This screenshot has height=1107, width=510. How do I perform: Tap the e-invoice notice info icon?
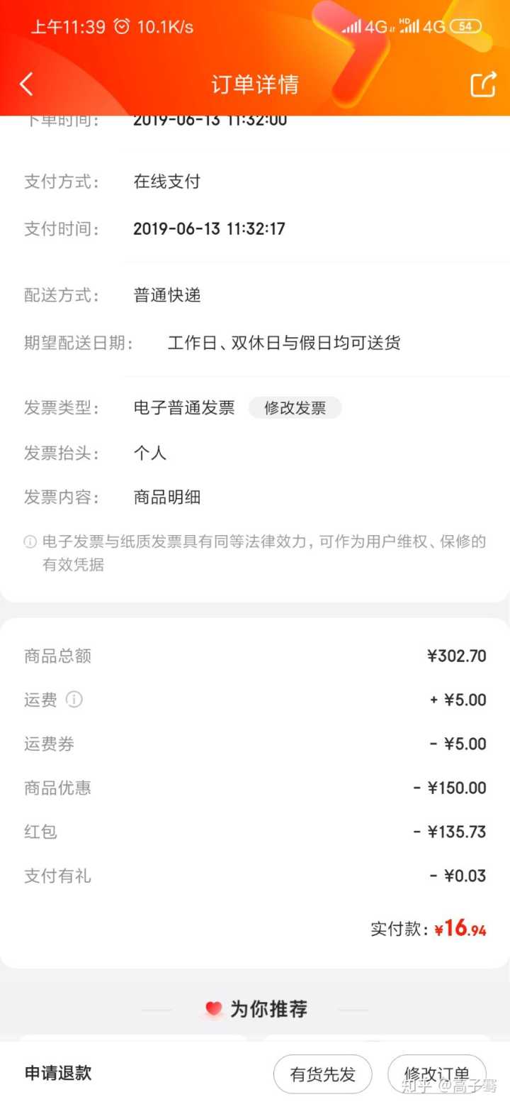tap(30, 542)
